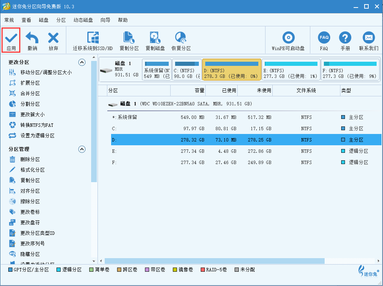Open the FAQ page icon
This screenshot has height=286, width=383.
324,38
